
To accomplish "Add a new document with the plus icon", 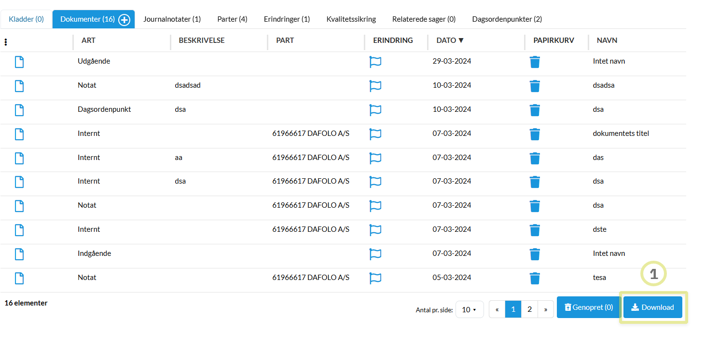I will click(124, 19).
